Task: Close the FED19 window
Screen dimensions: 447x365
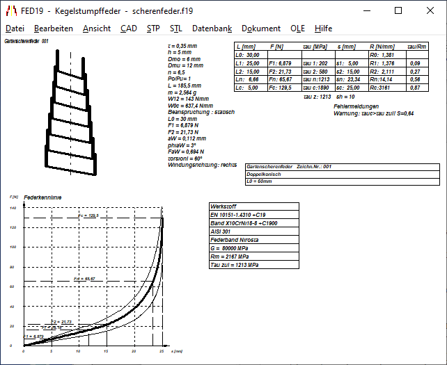Action: [430, 11]
